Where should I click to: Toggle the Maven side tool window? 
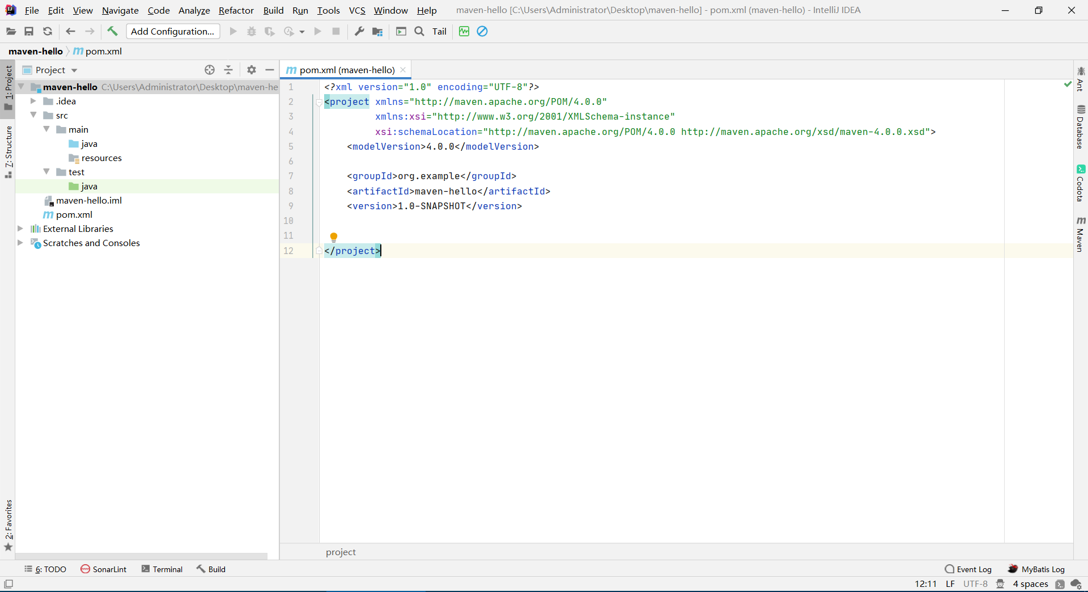pos(1081,234)
